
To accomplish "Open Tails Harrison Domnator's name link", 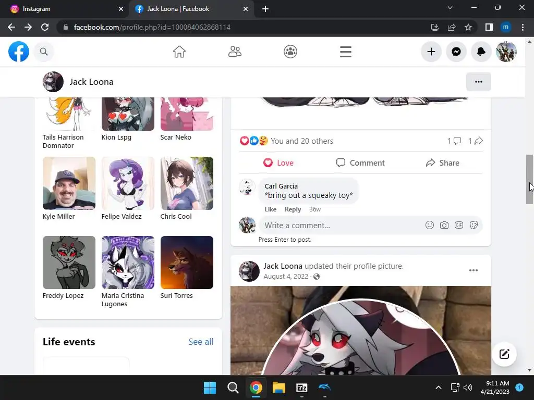I will (x=63, y=142).
